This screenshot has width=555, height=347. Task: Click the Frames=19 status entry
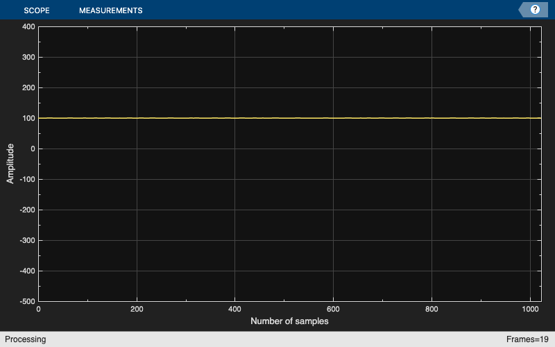coord(527,339)
